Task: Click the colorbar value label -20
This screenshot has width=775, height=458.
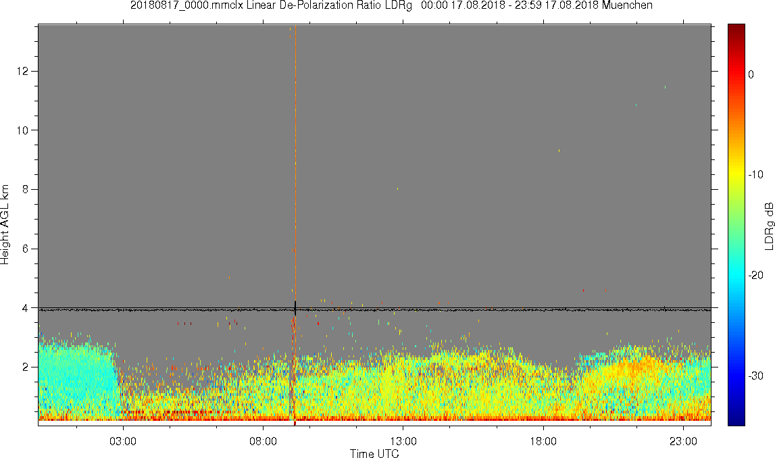Action: 755,276
